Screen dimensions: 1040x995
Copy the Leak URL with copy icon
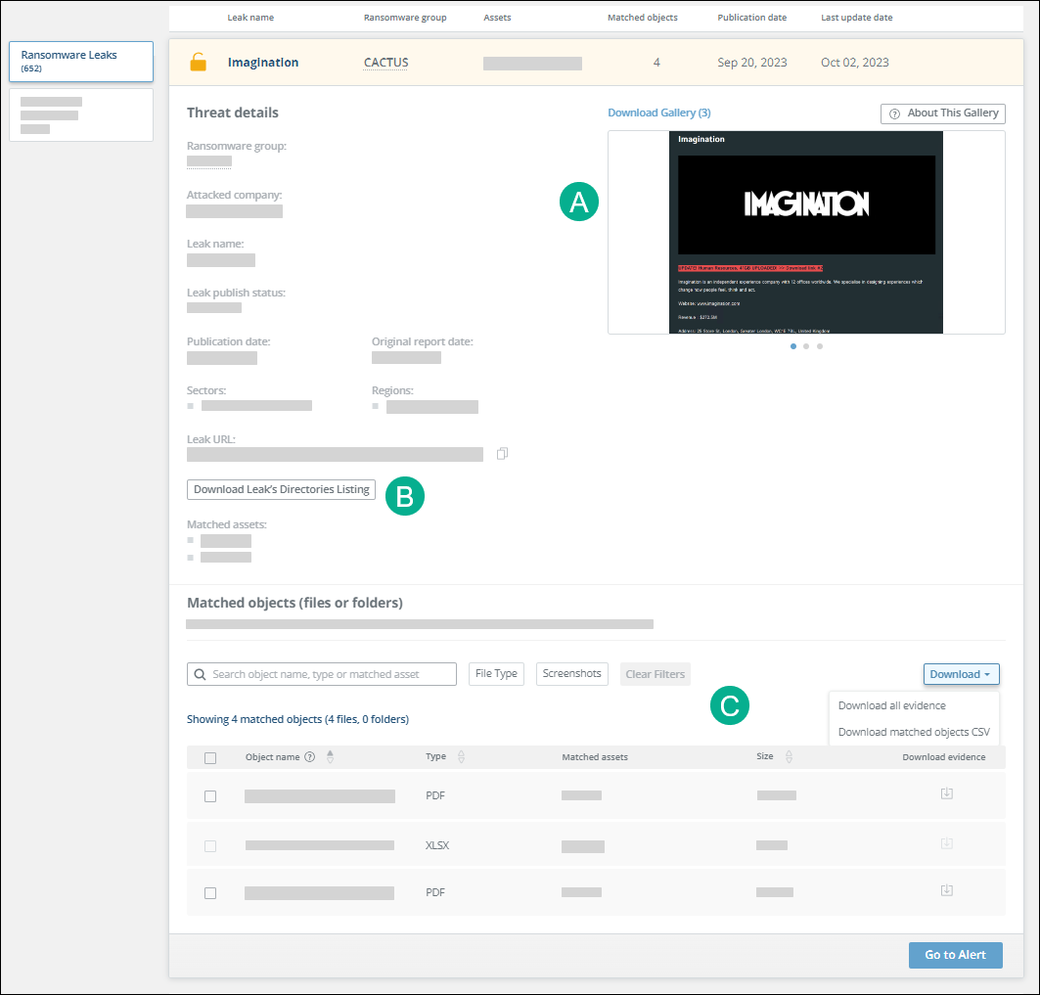click(502, 454)
